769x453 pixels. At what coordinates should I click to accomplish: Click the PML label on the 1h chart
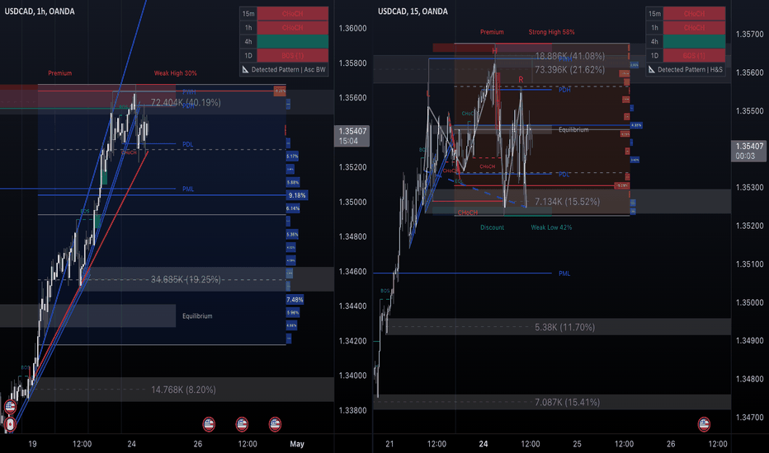[188, 189]
